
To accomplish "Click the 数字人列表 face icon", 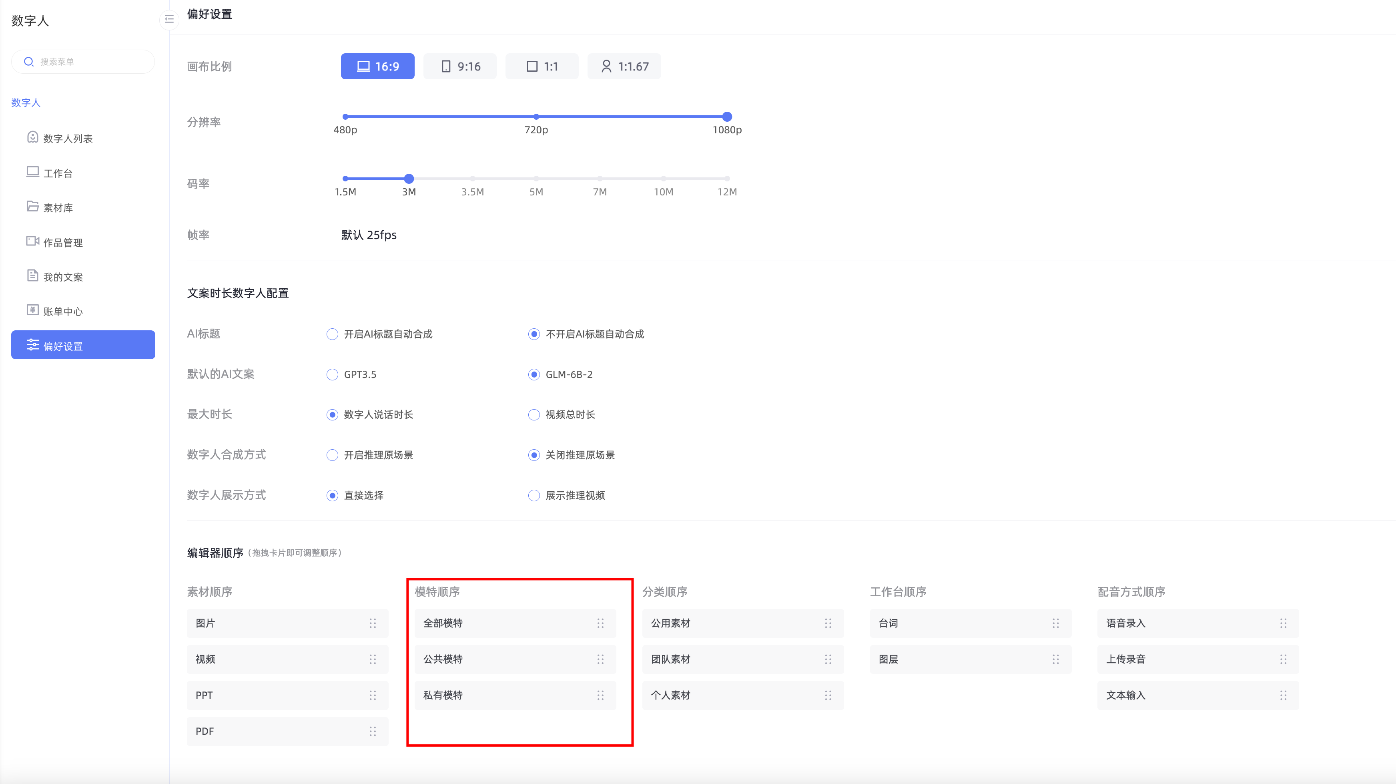I will 32,137.
